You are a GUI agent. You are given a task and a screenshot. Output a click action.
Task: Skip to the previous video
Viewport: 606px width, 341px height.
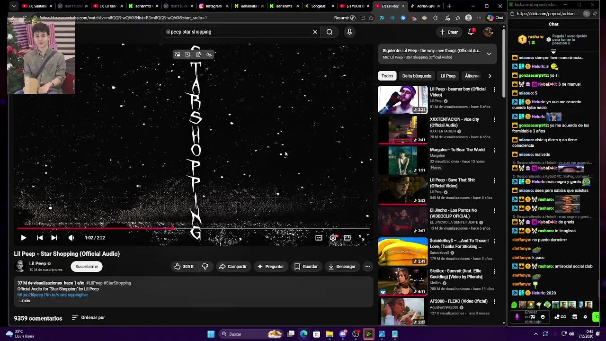[40, 238]
